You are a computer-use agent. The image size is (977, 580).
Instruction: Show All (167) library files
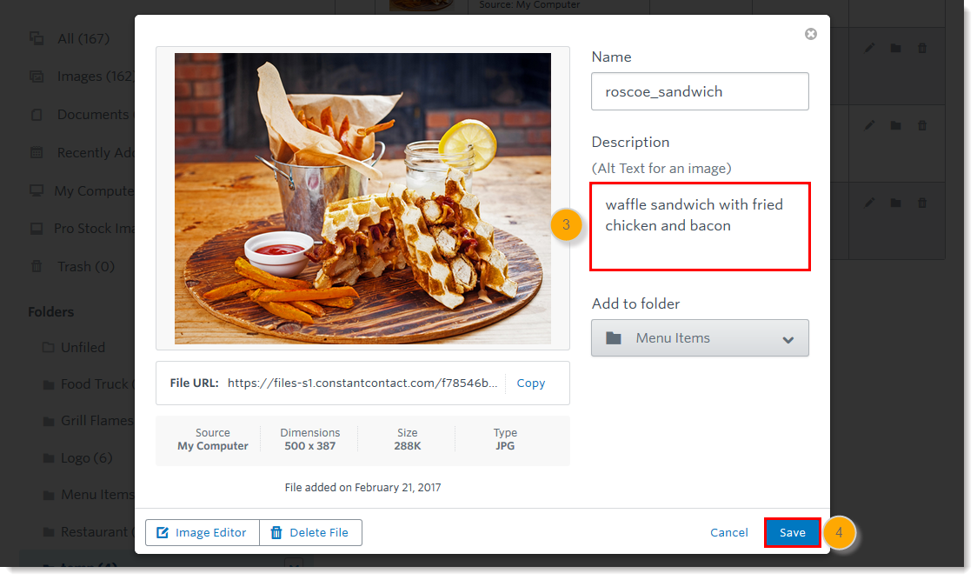(83, 38)
